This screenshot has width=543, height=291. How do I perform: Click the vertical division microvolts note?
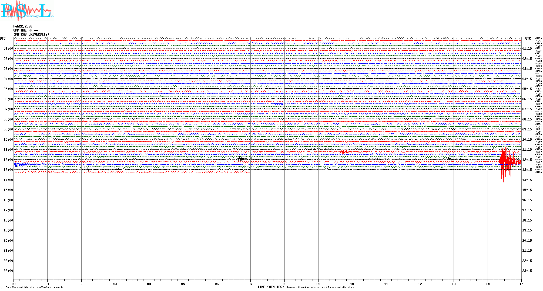[x=34, y=287]
